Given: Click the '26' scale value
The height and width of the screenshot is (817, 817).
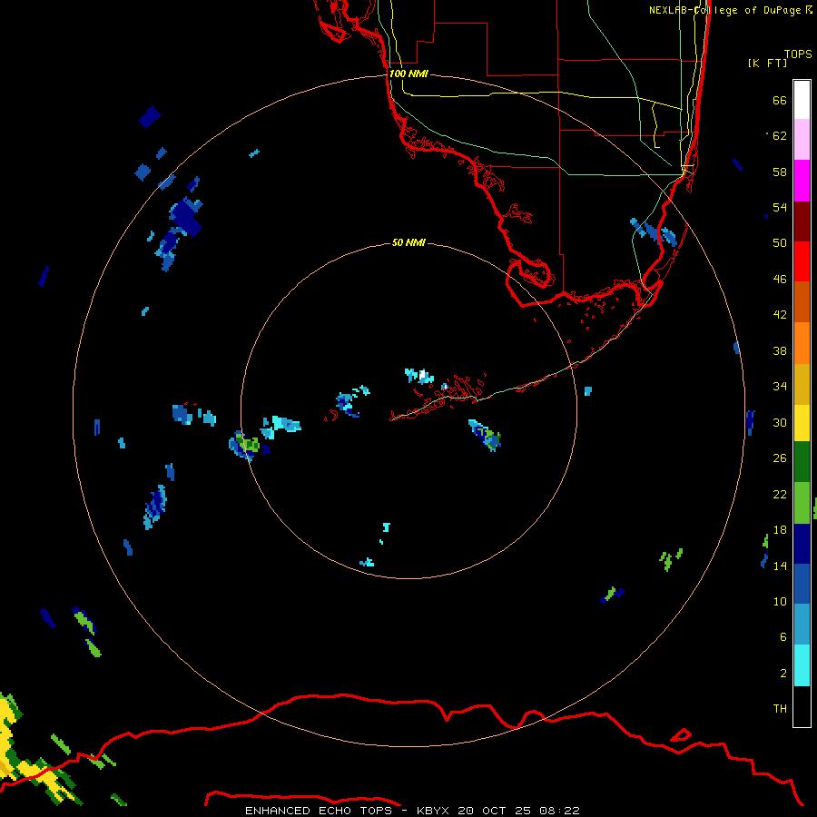Looking at the screenshot, I should point(780,458).
